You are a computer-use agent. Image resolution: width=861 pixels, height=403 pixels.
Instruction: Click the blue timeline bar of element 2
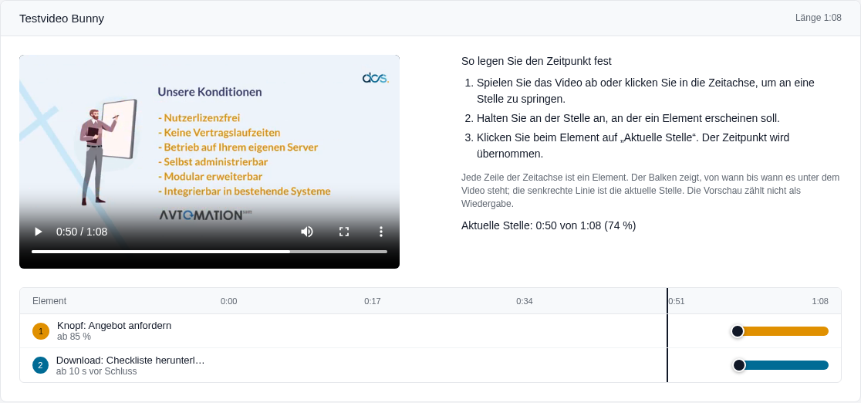784,365
